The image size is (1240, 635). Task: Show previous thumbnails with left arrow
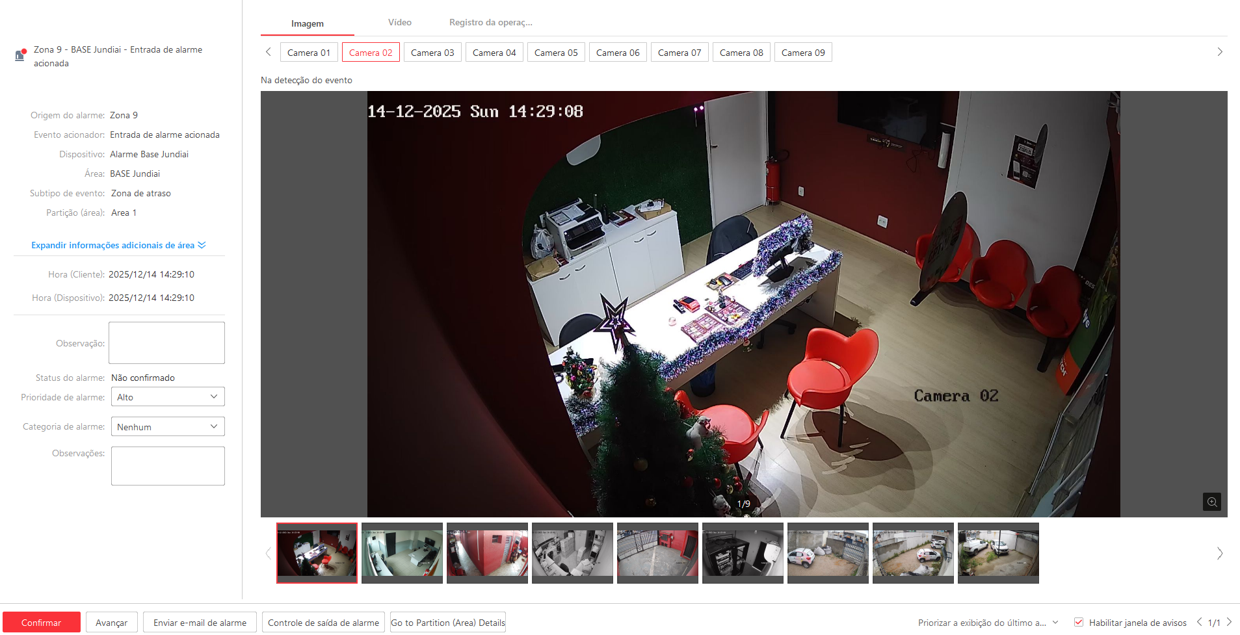[x=268, y=553]
